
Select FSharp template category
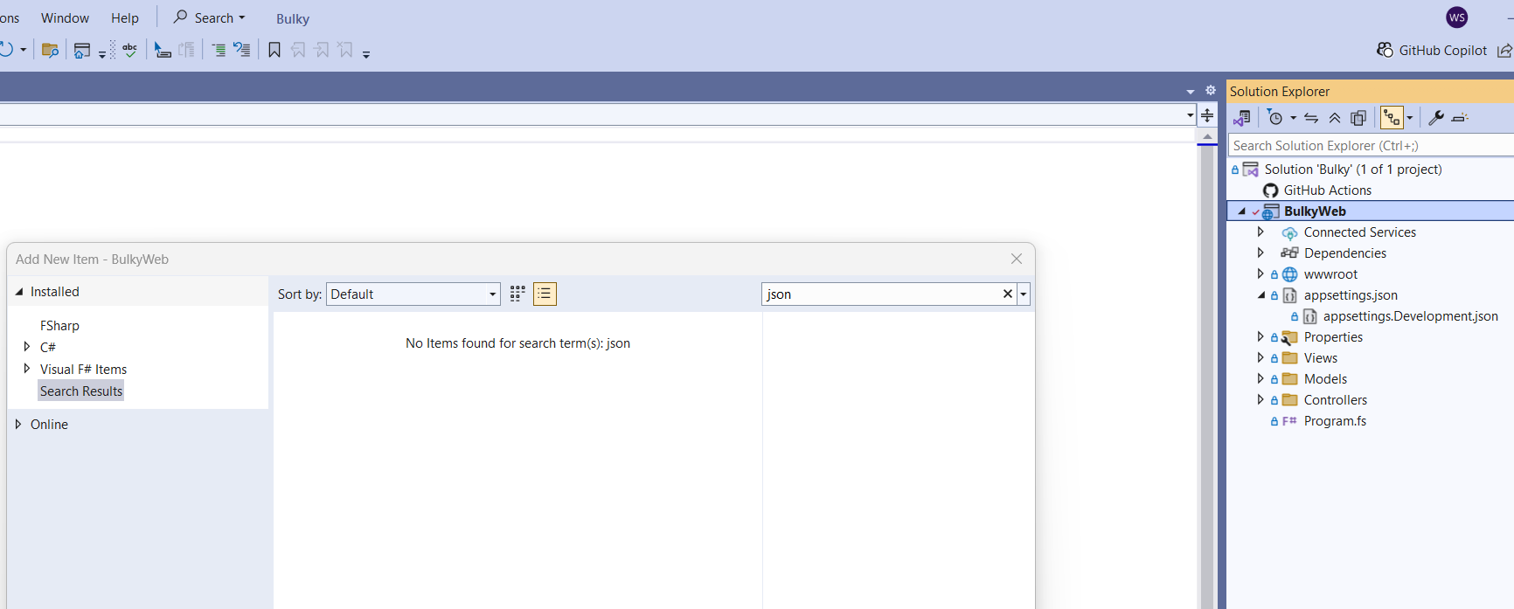tap(59, 325)
